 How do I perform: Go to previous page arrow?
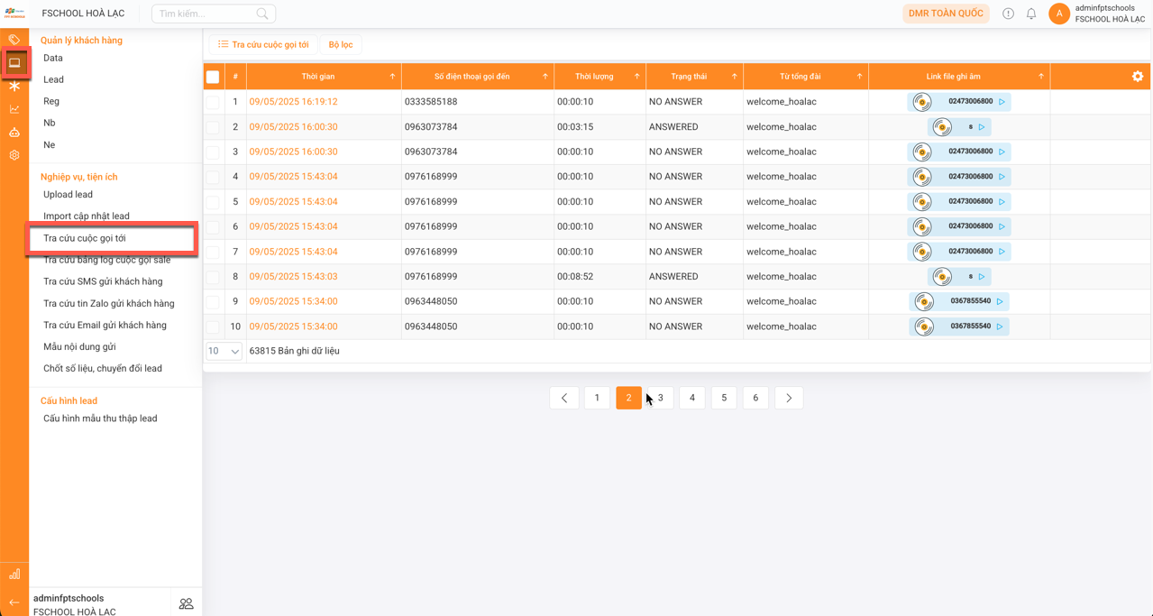click(564, 398)
